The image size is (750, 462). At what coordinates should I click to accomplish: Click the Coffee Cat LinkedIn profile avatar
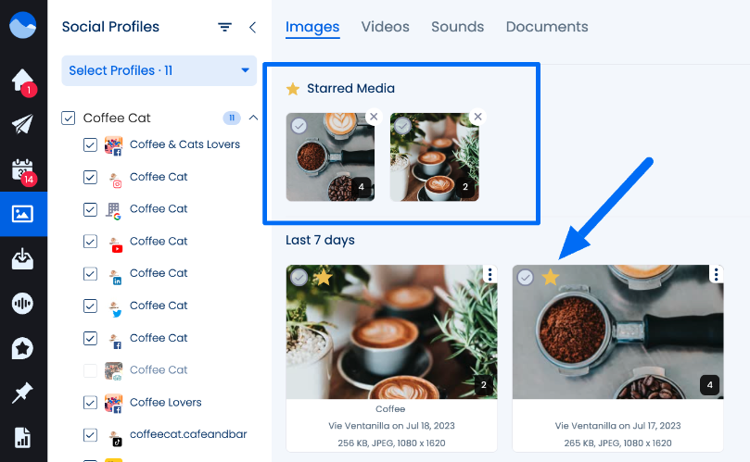pos(115,276)
